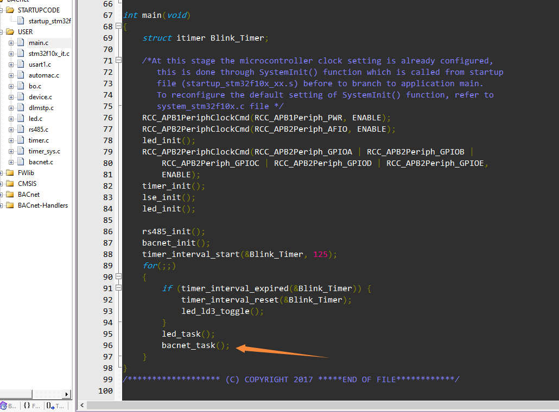Select bacnet.c in the tree

[x=41, y=162]
